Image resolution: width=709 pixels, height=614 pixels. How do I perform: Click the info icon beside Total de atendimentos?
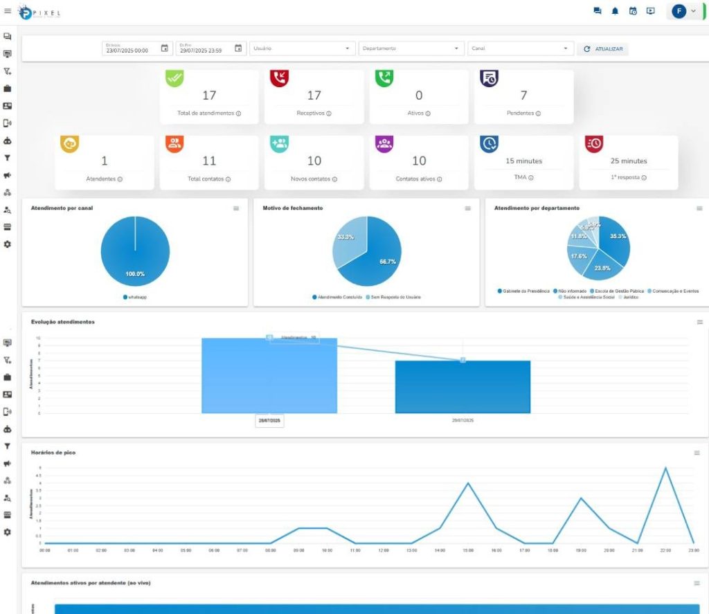[238, 114]
